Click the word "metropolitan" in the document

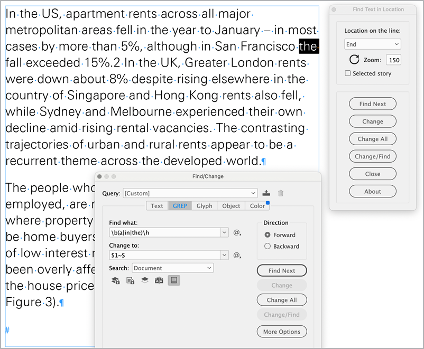tap(42, 30)
